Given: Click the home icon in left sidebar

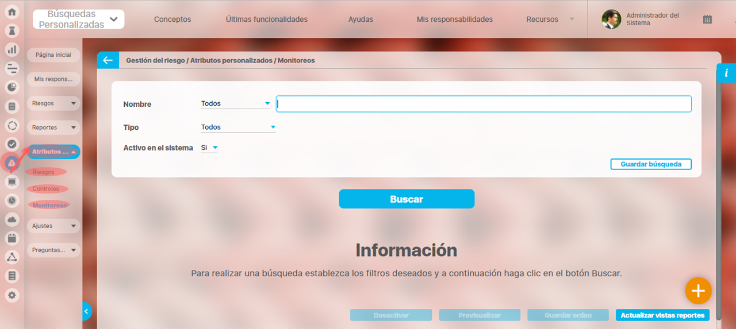Looking at the screenshot, I should coord(12,12).
